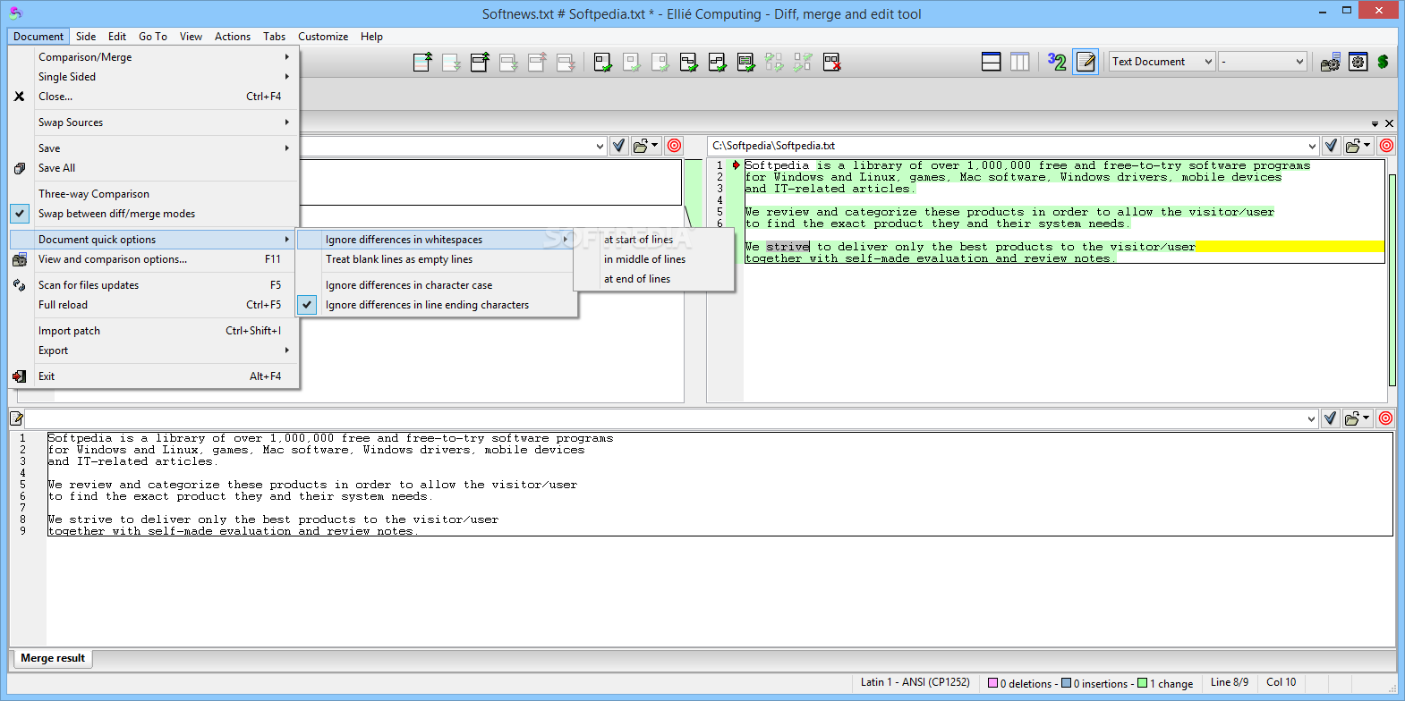
Task: Click checkmark icon beside left source path
Action: [619, 146]
